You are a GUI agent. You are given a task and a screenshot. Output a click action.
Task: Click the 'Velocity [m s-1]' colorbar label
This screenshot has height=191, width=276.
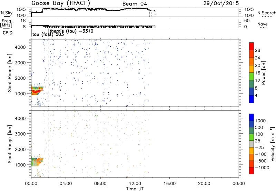(x=273, y=144)
